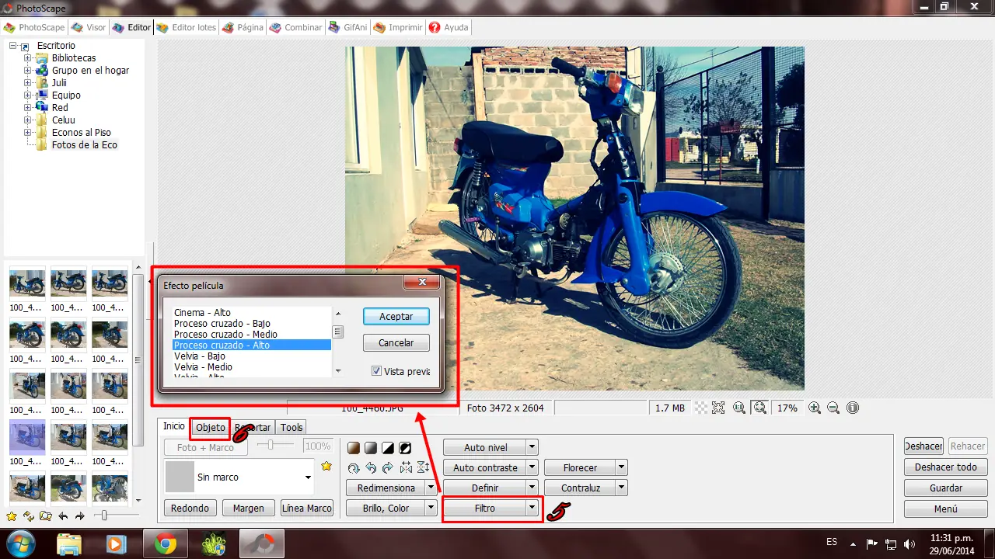Click the 1:1 actual size zoom icon
The width and height of the screenshot is (995, 559).
(x=739, y=408)
